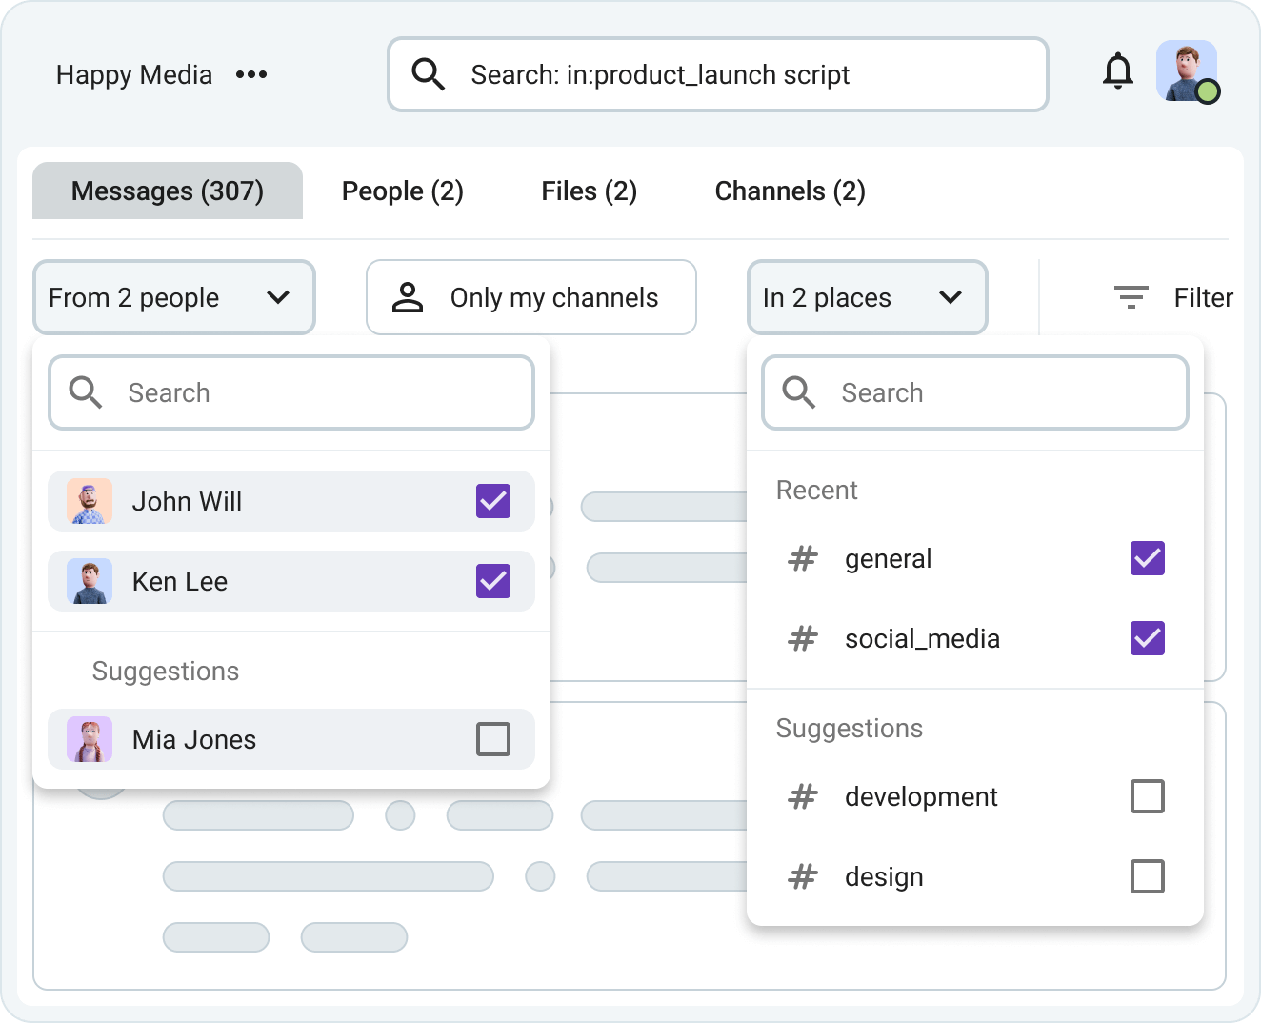Click the hashtag icon beside development
Image resolution: width=1261 pixels, height=1023 pixels.
click(803, 797)
